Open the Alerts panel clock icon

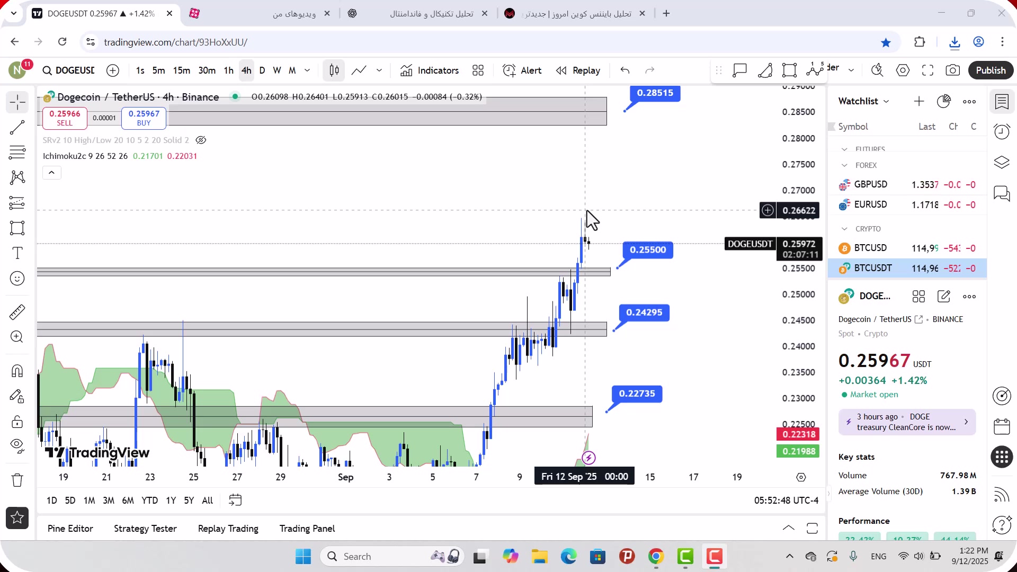[x=1002, y=131]
